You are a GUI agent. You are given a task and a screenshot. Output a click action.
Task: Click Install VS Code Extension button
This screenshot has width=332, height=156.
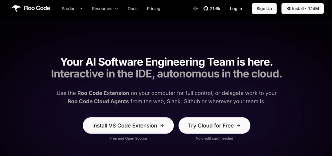[x=128, y=126]
